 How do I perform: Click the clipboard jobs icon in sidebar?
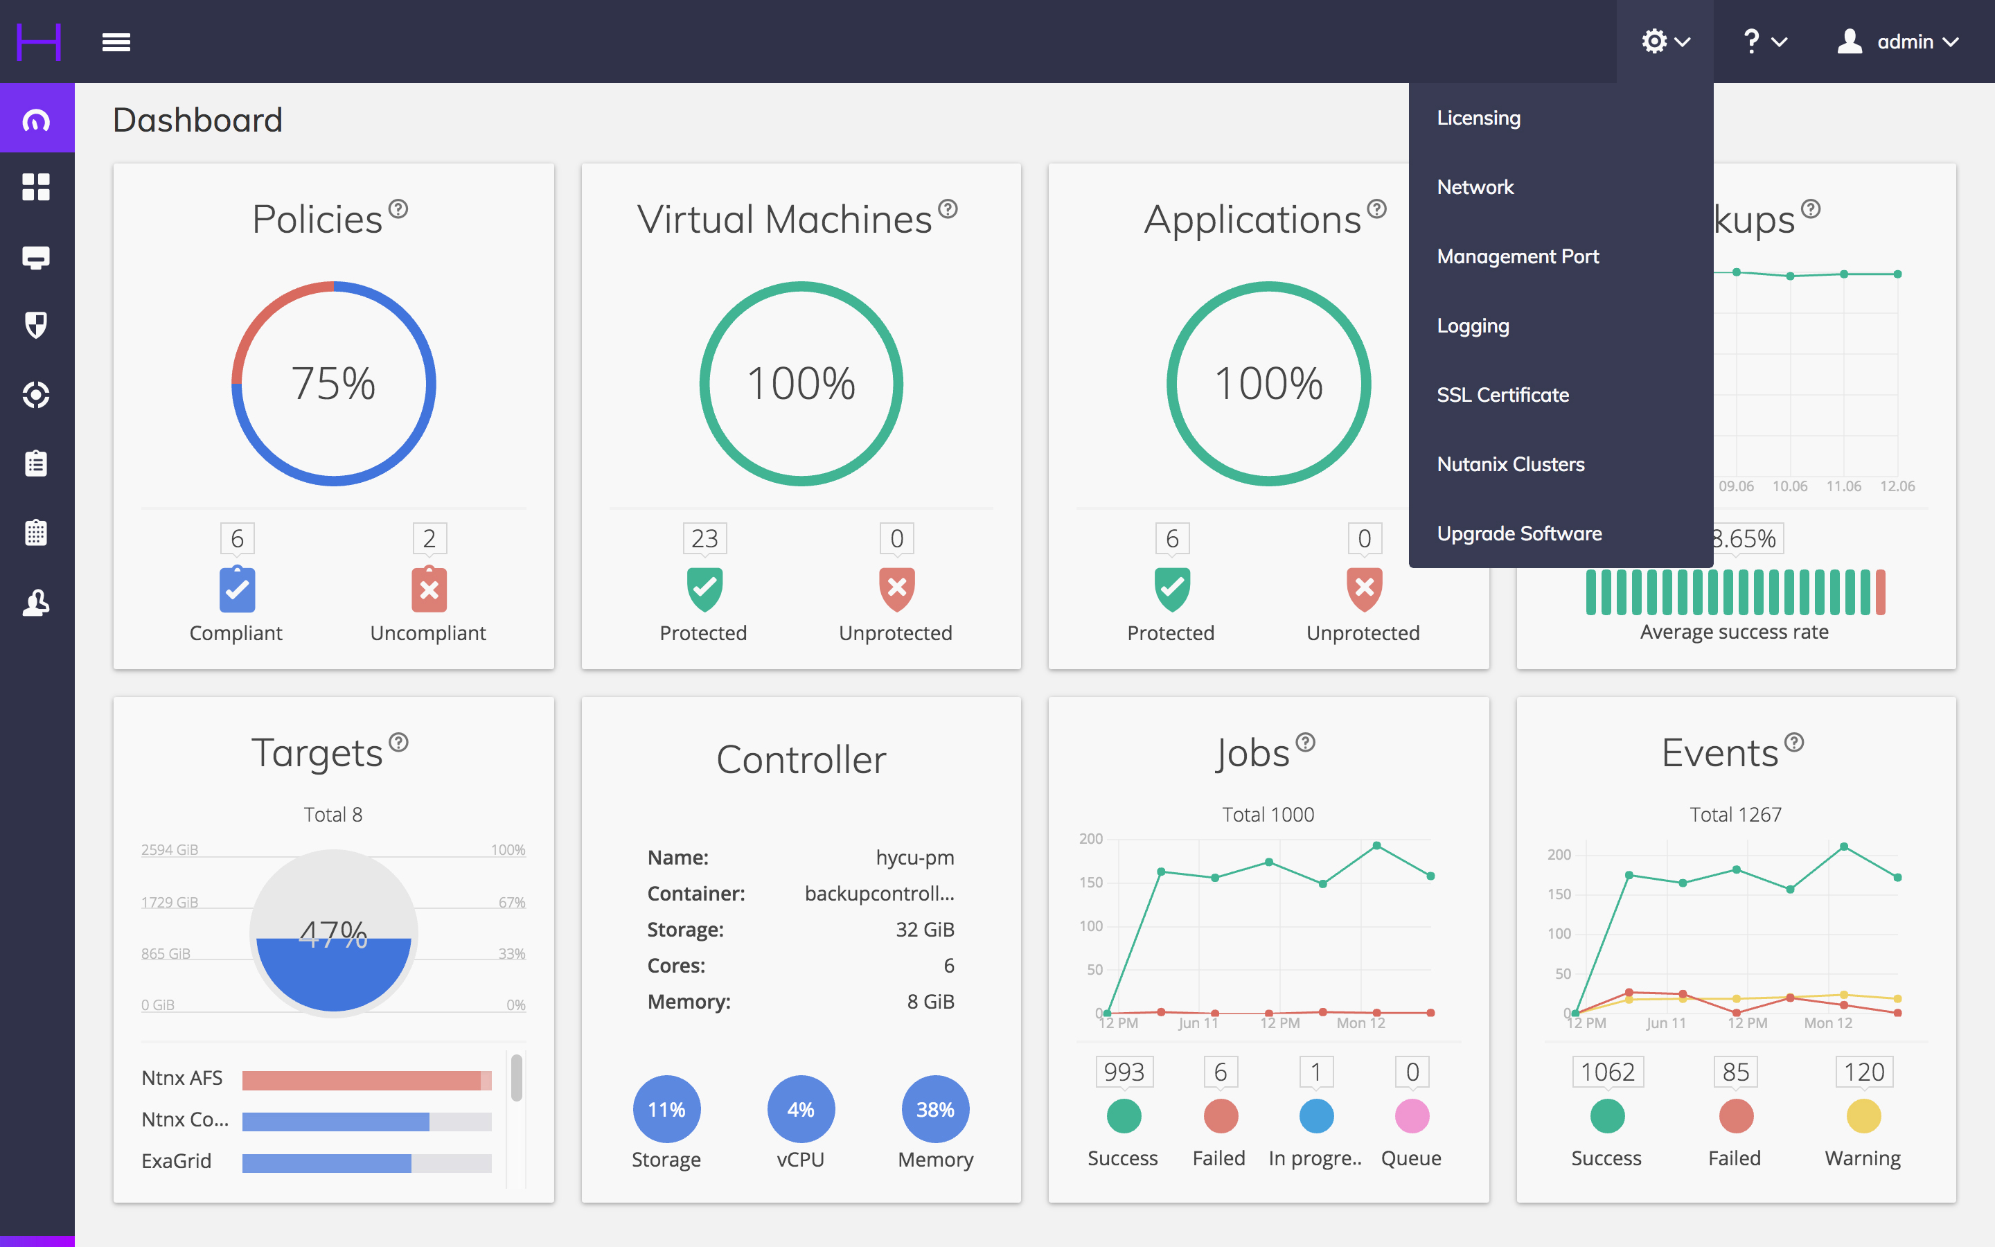point(36,463)
